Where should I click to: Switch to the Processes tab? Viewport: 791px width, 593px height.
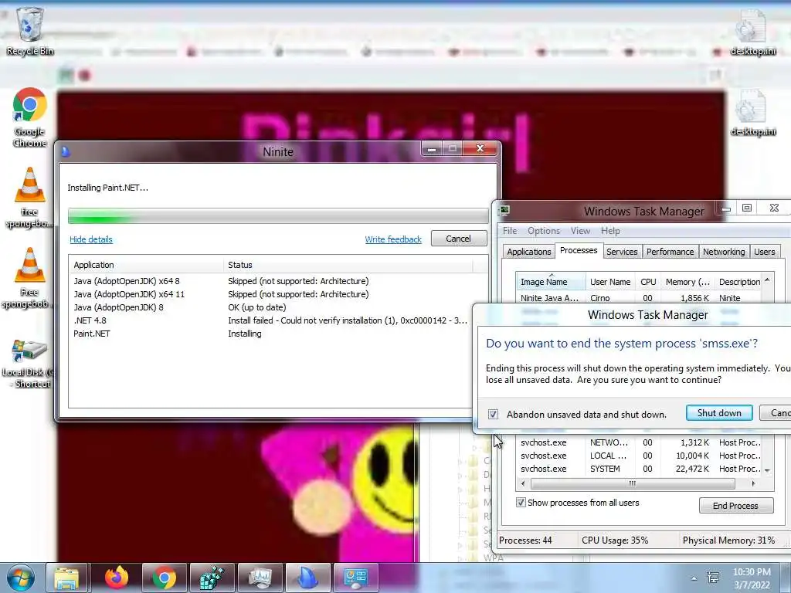pyautogui.click(x=579, y=250)
